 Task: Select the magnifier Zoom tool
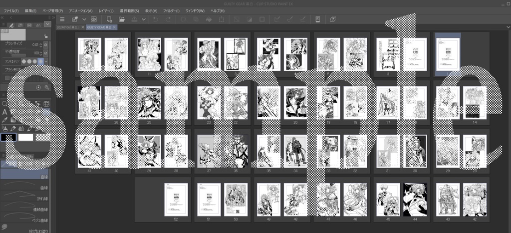[4, 104]
